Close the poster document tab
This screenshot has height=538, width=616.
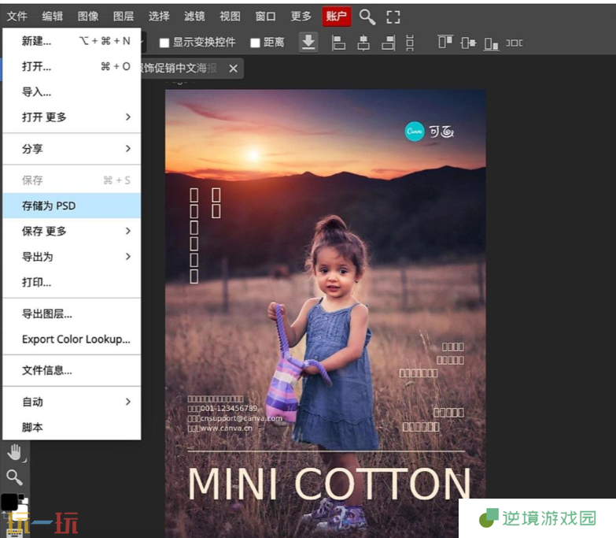tap(233, 69)
